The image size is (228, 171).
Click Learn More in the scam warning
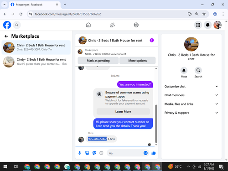pos(123,112)
